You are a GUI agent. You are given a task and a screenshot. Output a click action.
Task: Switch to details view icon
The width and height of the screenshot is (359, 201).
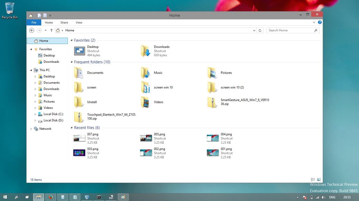313,180
